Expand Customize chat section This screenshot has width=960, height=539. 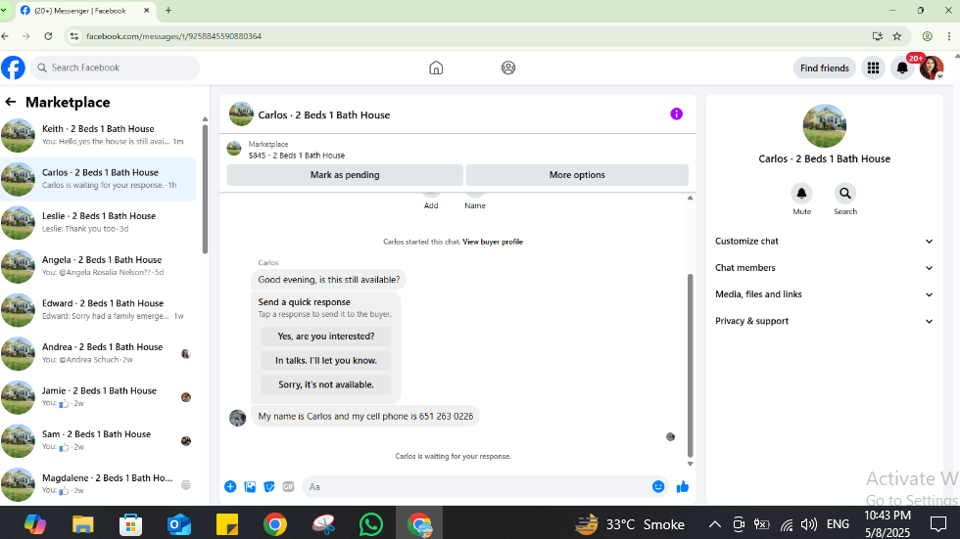824,241
